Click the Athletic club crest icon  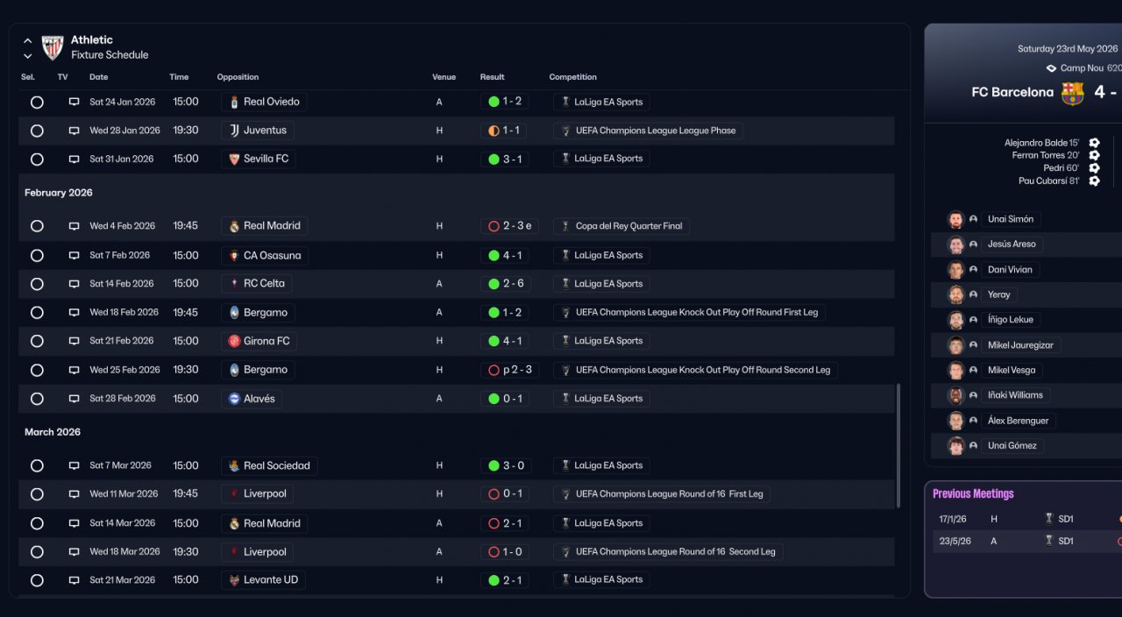click(53, 47)
